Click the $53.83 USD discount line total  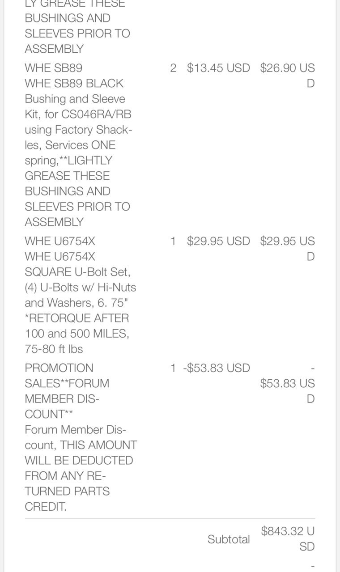(287, 383)
